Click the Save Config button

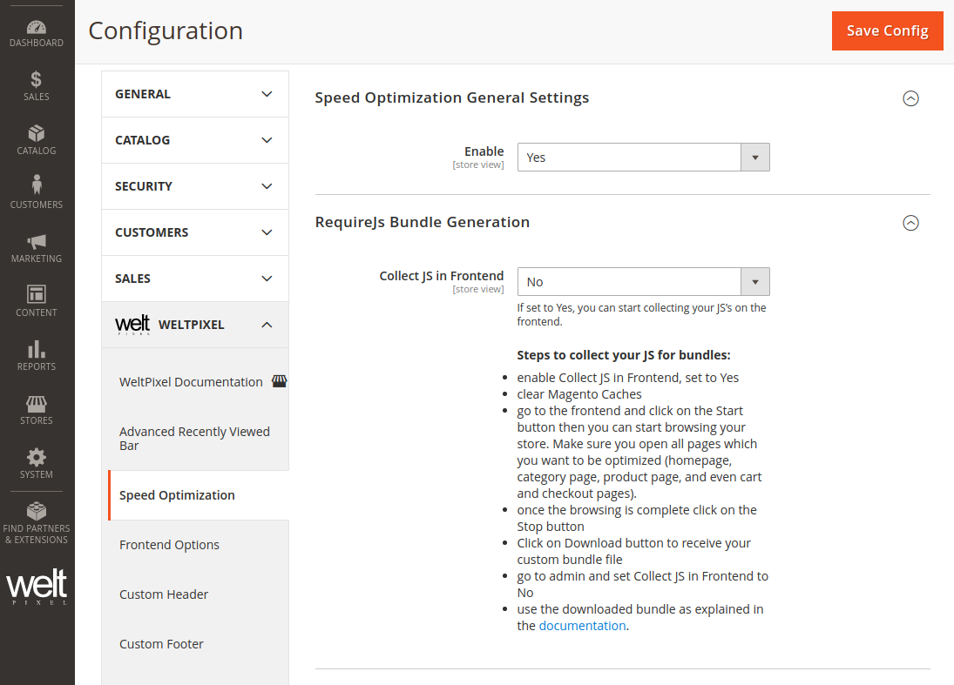887,30
